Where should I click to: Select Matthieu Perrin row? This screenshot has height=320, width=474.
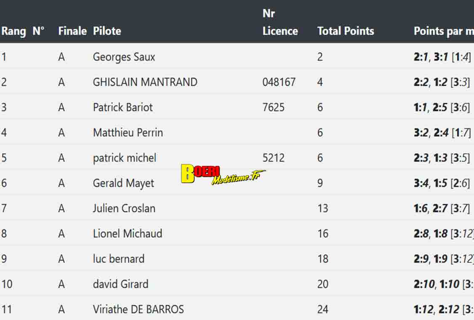click(237, 133)
